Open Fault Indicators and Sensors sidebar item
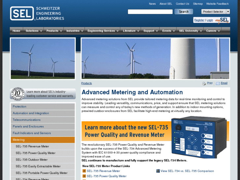Viewport: 240px width, 180px height. (43, 133)
